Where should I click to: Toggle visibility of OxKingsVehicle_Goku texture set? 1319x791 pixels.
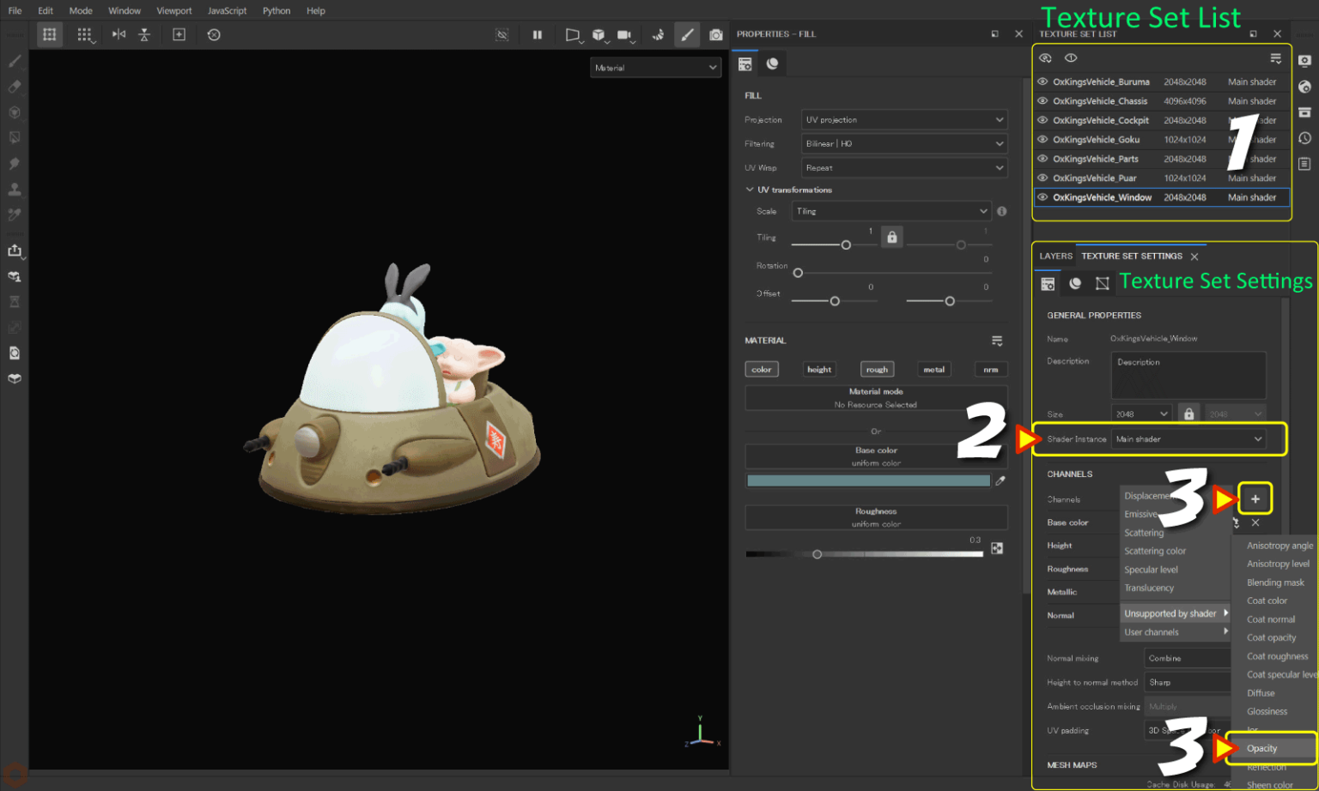pyautogui.click(x=1042, y=139)
